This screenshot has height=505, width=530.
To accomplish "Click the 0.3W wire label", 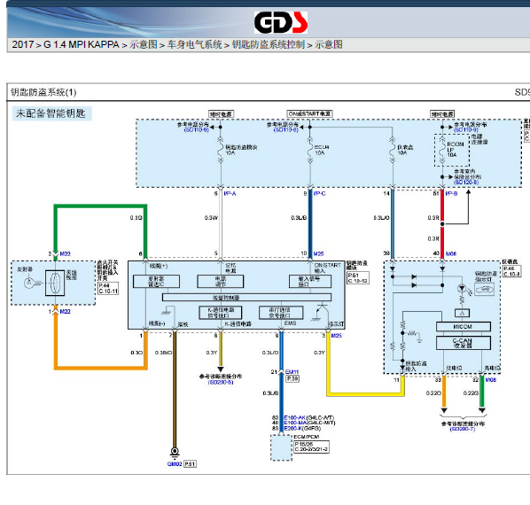I will click(x=211, y=218).
